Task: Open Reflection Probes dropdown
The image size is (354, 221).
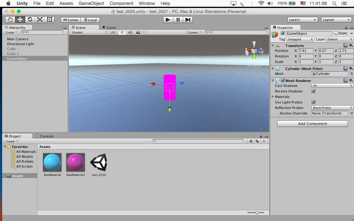Action: [x=332, y=108]
